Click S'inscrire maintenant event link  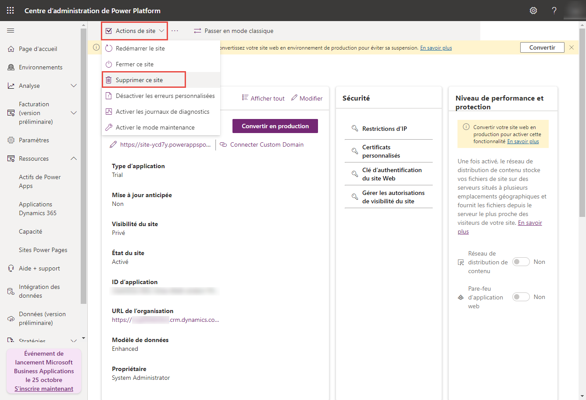44,389
